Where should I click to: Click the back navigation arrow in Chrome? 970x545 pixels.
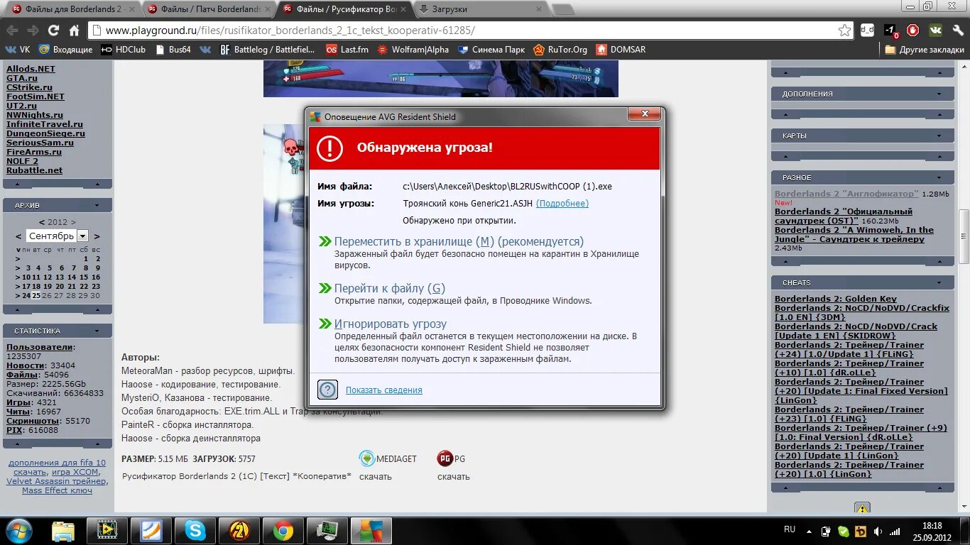12,31
